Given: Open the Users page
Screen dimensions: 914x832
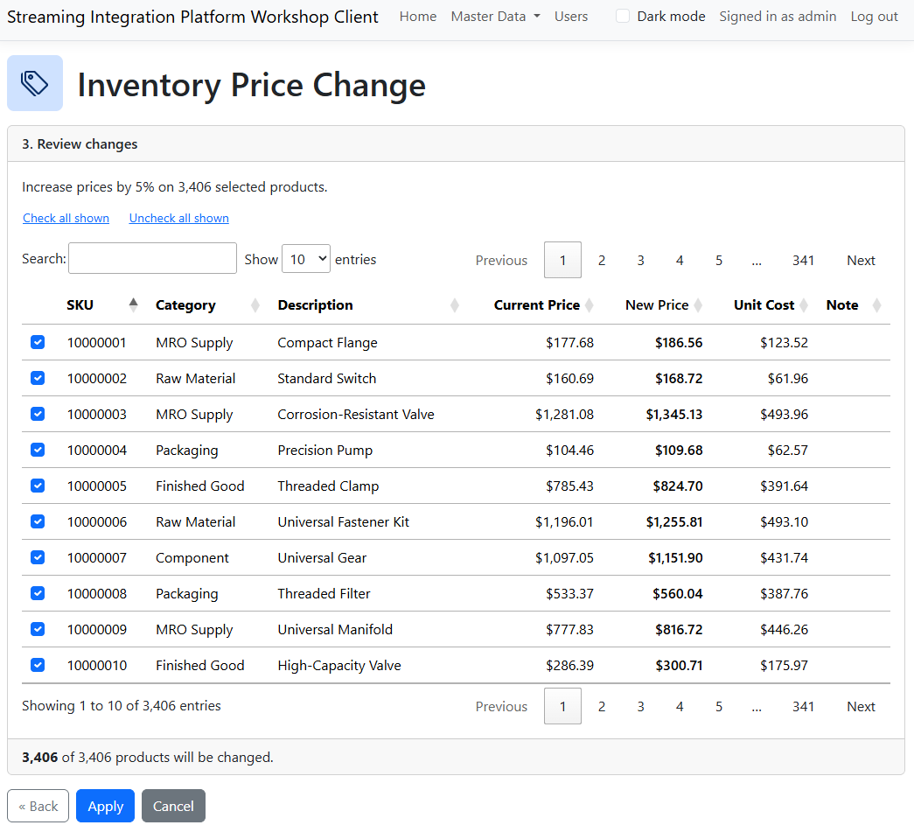Looking at the screenshot, I should coord(570,17).
